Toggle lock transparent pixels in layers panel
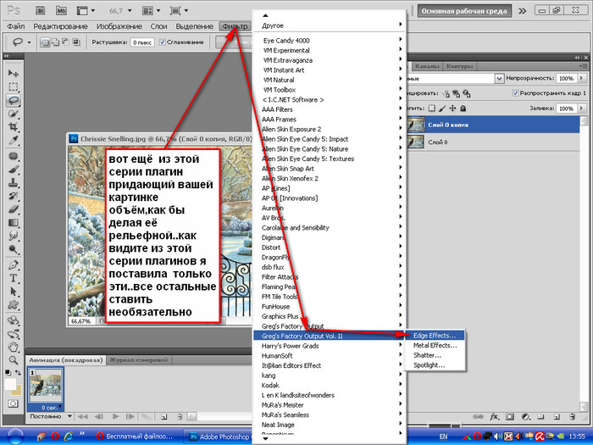The image size is (593, 445). tap(431, 108)
